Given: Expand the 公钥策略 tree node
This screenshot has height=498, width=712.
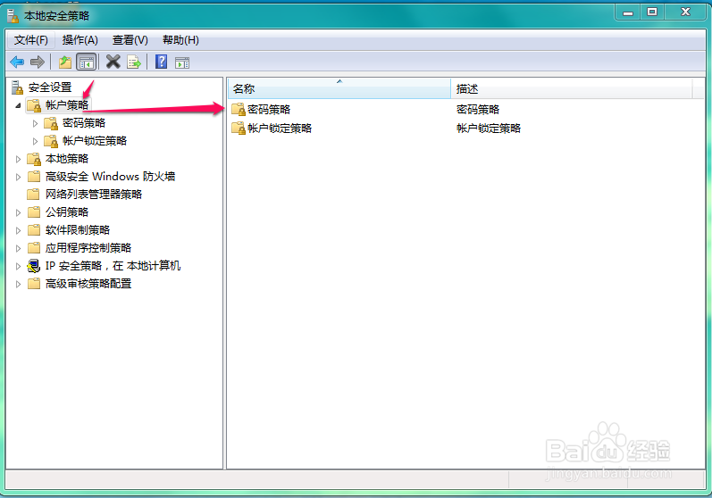Looking at the screenshot, I should click(x=18, y=212).
